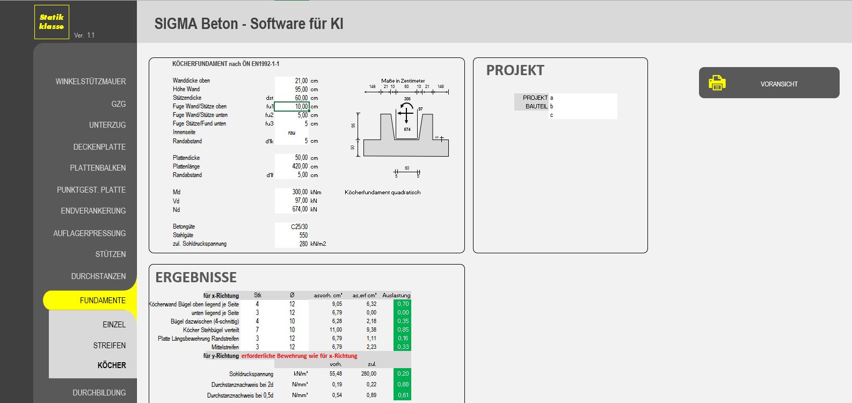The height and width of the screenshot is (403, 852).
Task: Open the WINKELSTÜTZMAUER module
Action: click(x=90, y=82)
